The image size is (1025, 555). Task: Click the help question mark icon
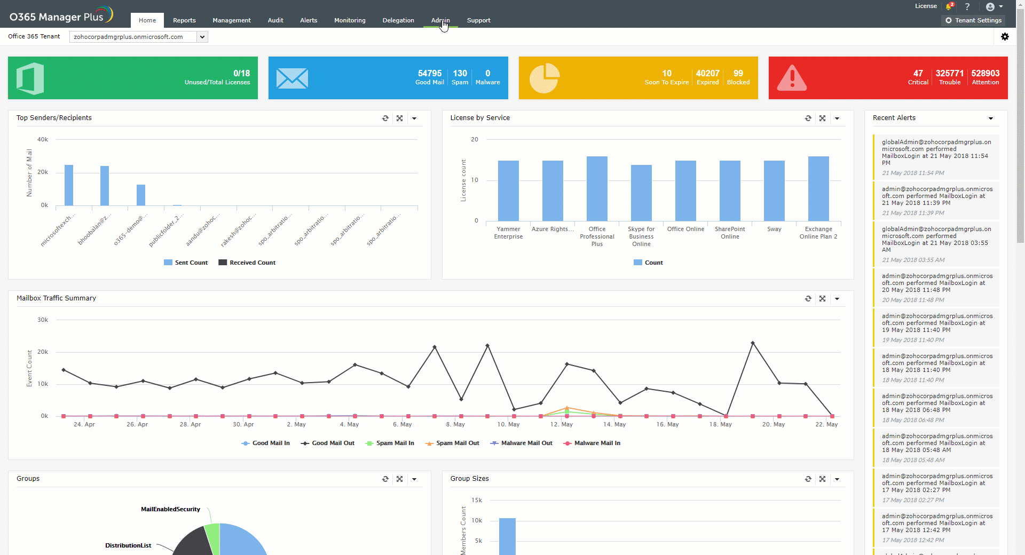[967, 6]
